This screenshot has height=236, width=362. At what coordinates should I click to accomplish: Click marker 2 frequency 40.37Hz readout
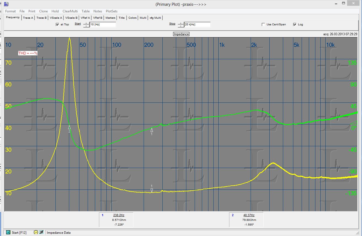coord(249,215)
